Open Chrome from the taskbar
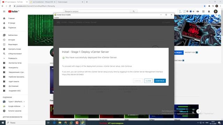 coord(66,123)
